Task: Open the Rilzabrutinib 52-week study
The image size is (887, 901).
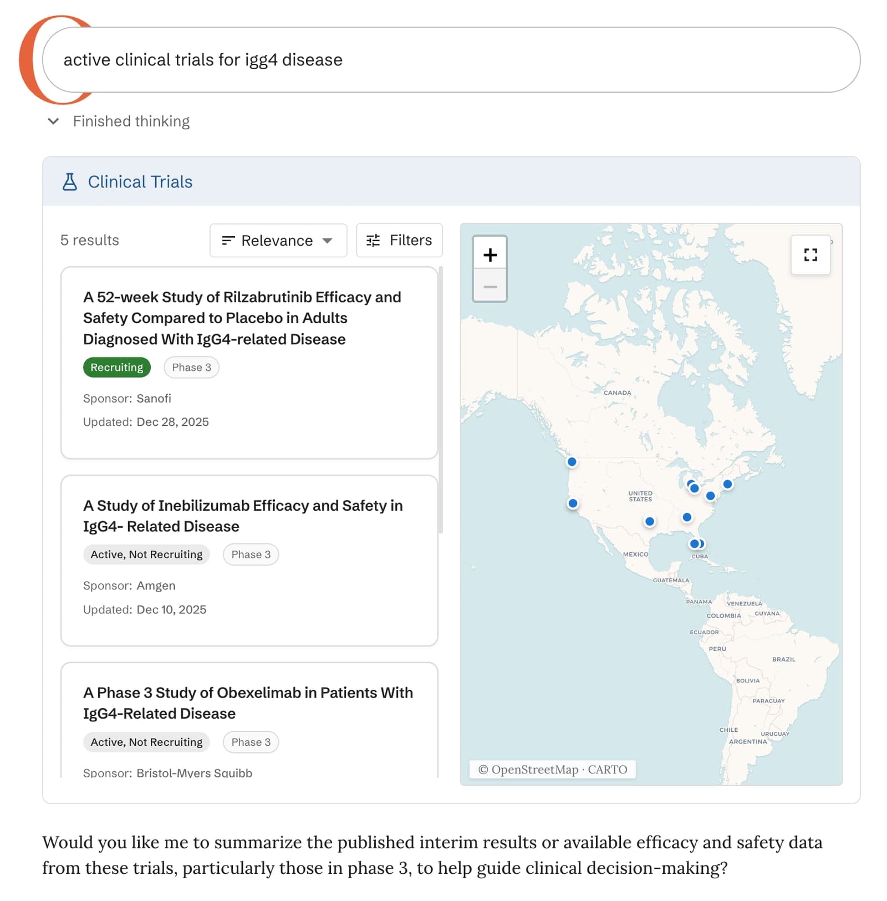Action: [242, 318]
